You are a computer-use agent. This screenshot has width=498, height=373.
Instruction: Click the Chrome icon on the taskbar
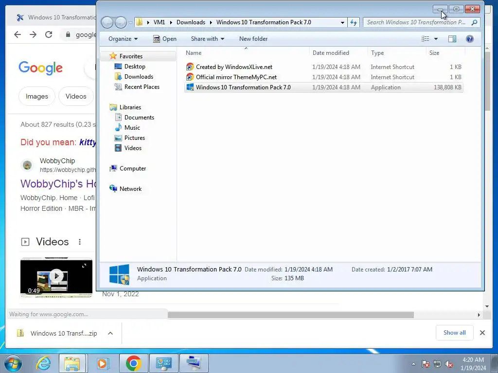(133, 363)
